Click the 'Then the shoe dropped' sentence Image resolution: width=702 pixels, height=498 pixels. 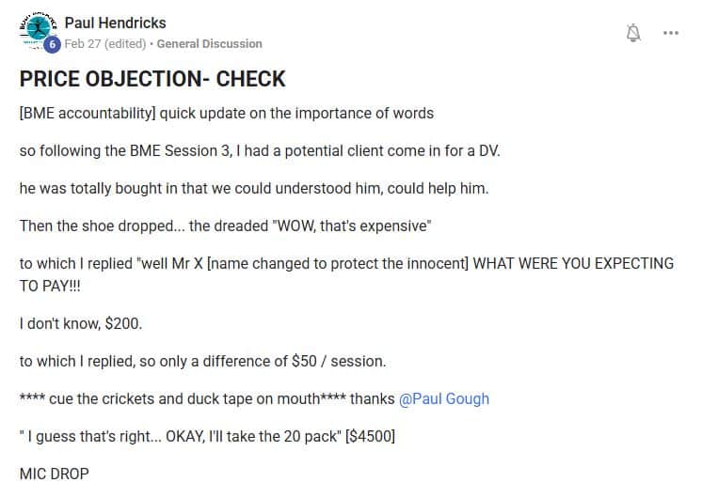pyautogui.click(x=225, y=226)
